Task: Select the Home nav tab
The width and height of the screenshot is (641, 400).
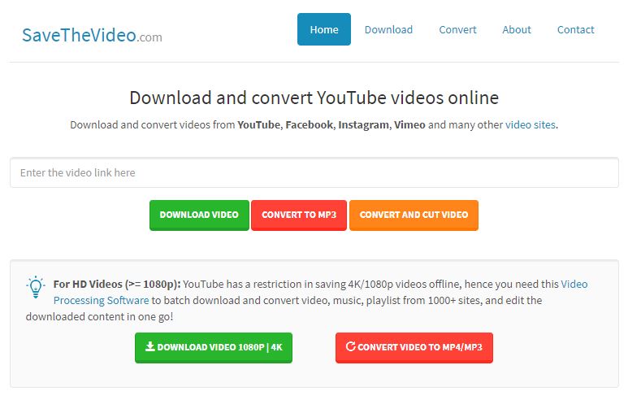Action: 324,29
